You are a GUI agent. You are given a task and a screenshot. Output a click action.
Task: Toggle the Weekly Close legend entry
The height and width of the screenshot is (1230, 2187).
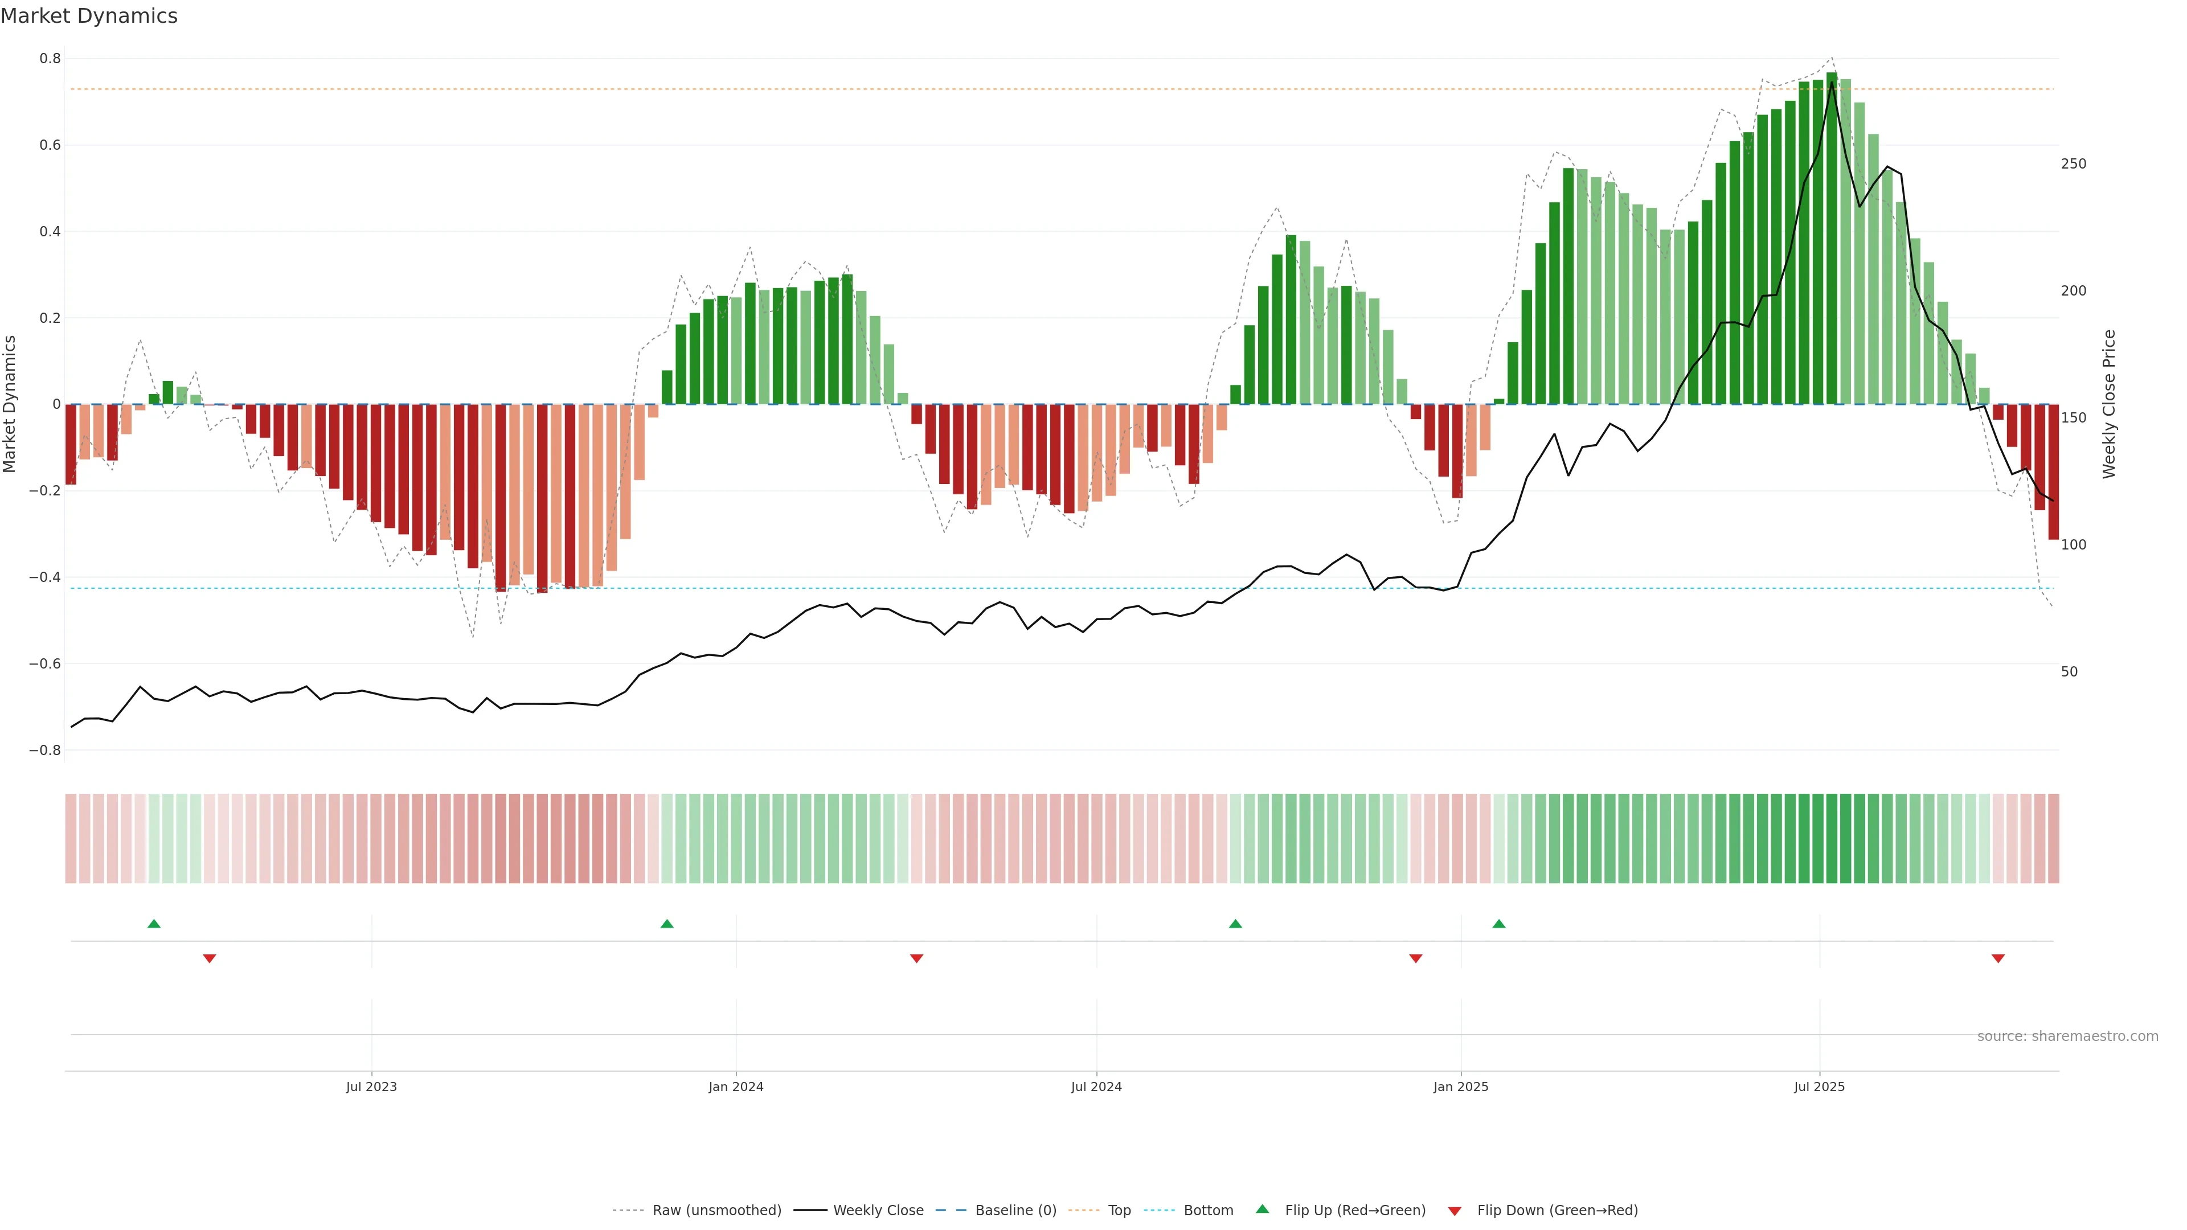click(878, 1211)
